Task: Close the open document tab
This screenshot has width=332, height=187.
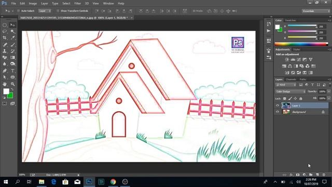Action: [131, 18]
